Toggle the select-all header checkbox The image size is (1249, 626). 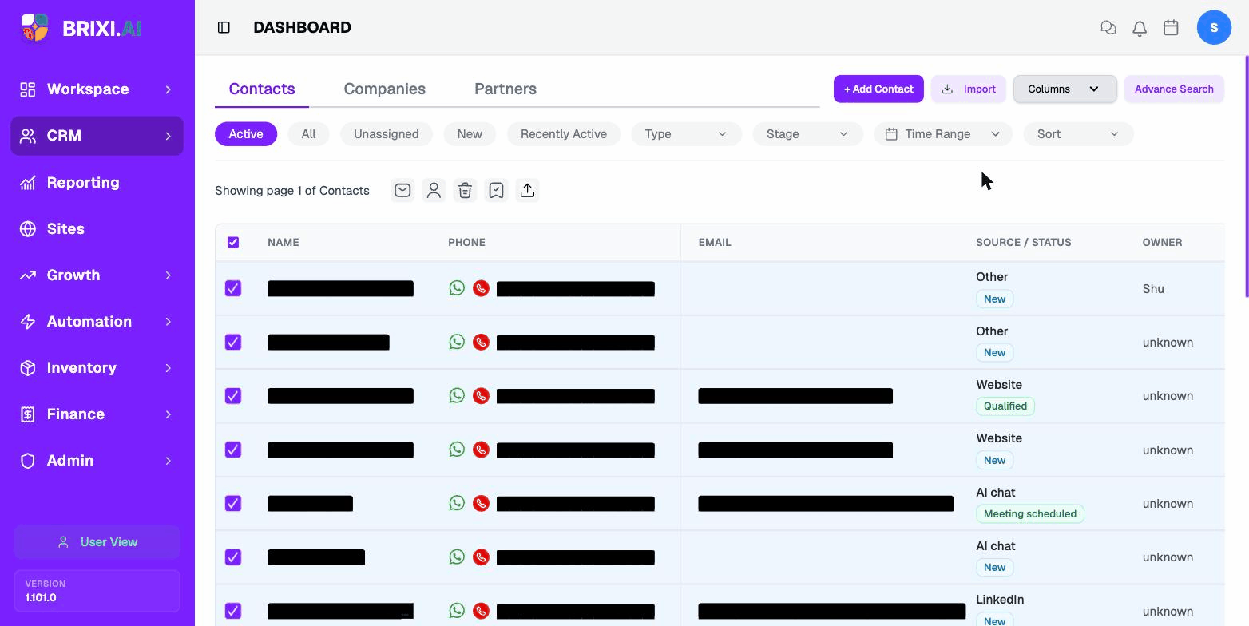pyautogui.click(x=233, y=242)
